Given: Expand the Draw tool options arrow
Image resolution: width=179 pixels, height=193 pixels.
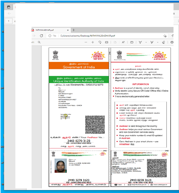Looking at the screenshot, I should (145, 42).
